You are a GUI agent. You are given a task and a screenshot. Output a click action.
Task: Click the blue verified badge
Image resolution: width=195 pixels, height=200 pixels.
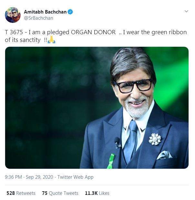coord(70,12)
